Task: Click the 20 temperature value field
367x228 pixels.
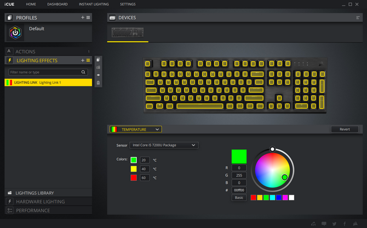Action: [x=145, y=160]
